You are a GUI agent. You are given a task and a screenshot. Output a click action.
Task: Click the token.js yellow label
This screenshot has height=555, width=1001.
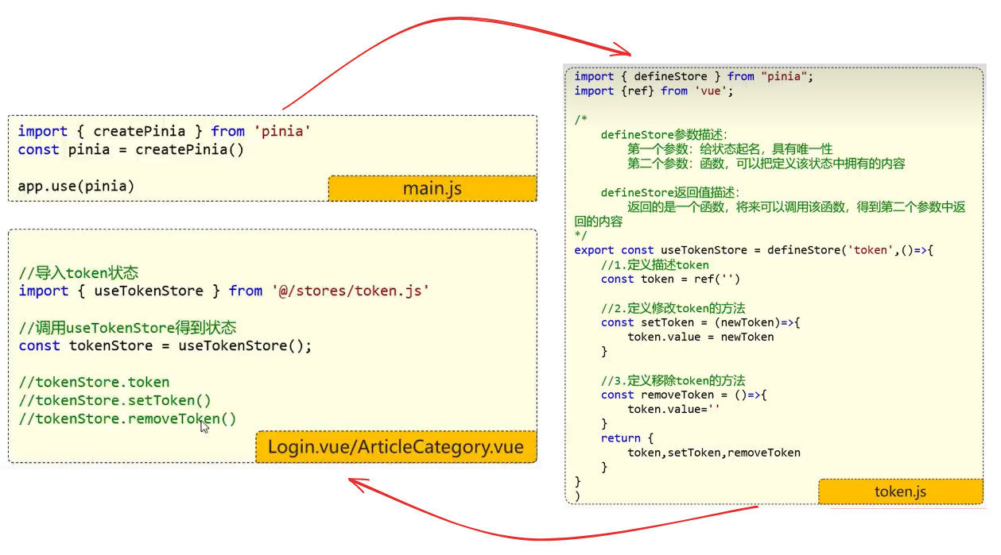(900, 491)
